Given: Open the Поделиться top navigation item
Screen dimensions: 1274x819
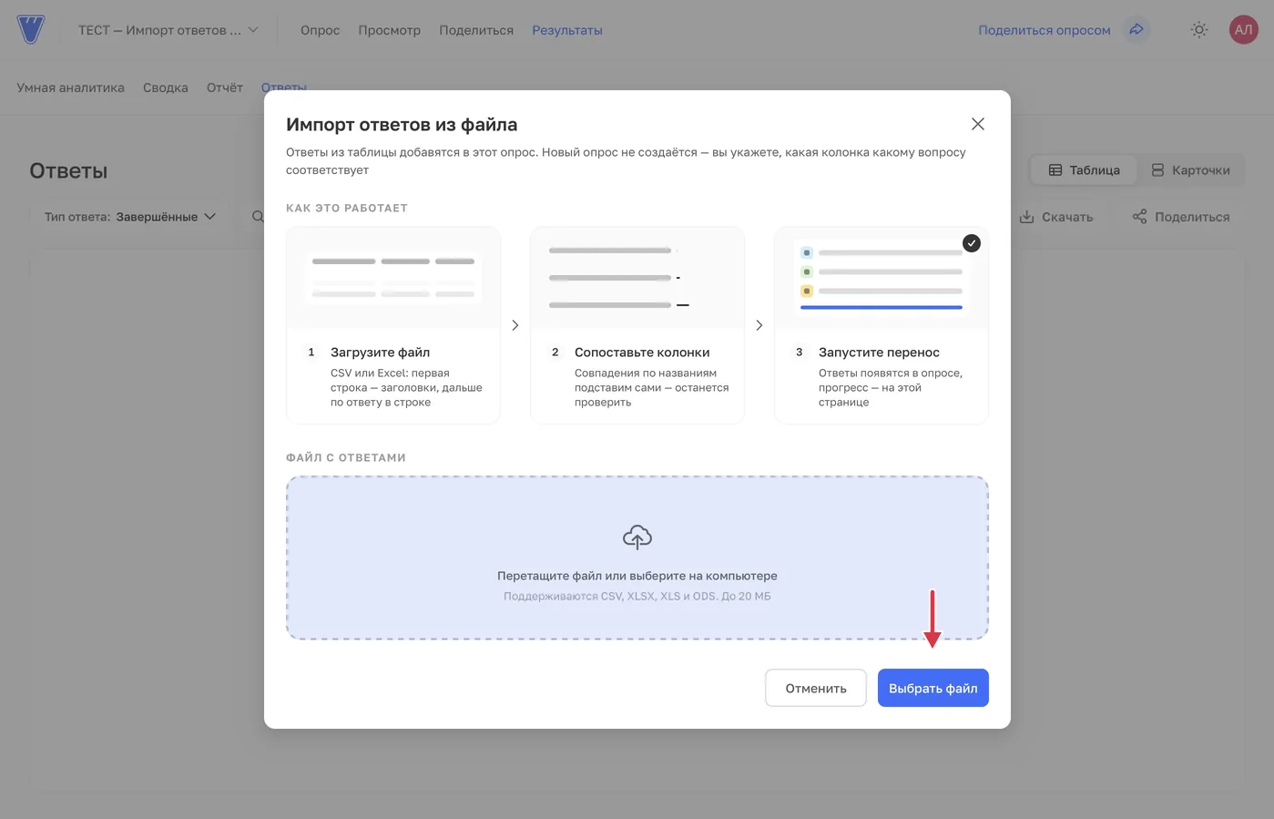Looking at the screenshot, I should click(x=476, y=30).
